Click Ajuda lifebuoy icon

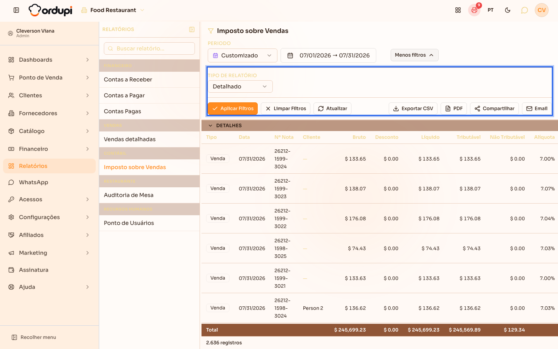pyautogui.click(x=11, y=287)
